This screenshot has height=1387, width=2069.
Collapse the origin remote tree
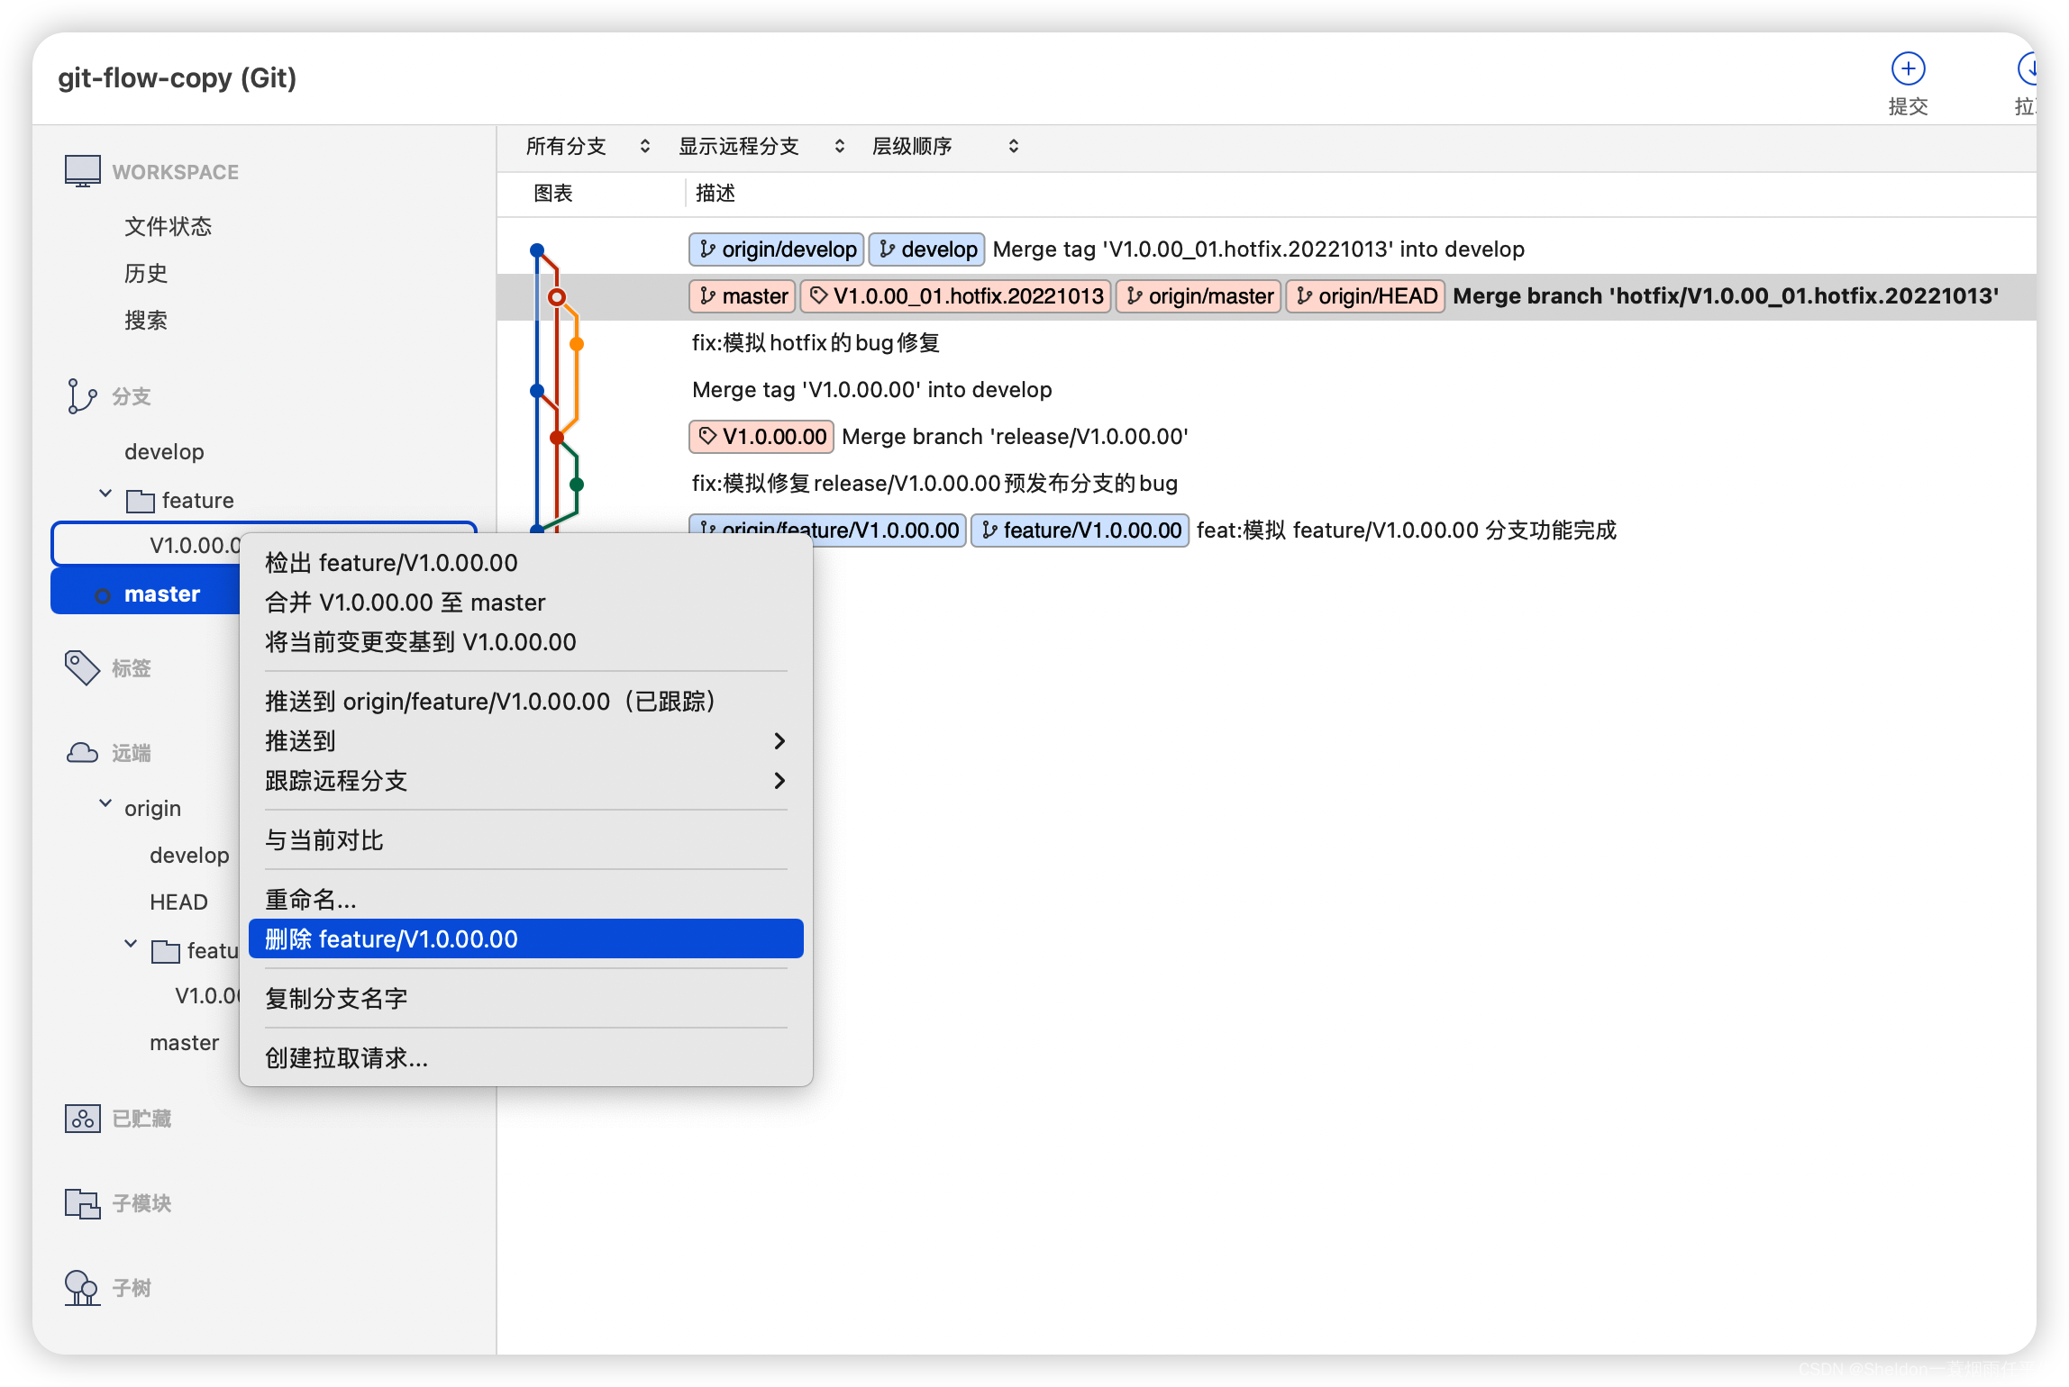105,802
